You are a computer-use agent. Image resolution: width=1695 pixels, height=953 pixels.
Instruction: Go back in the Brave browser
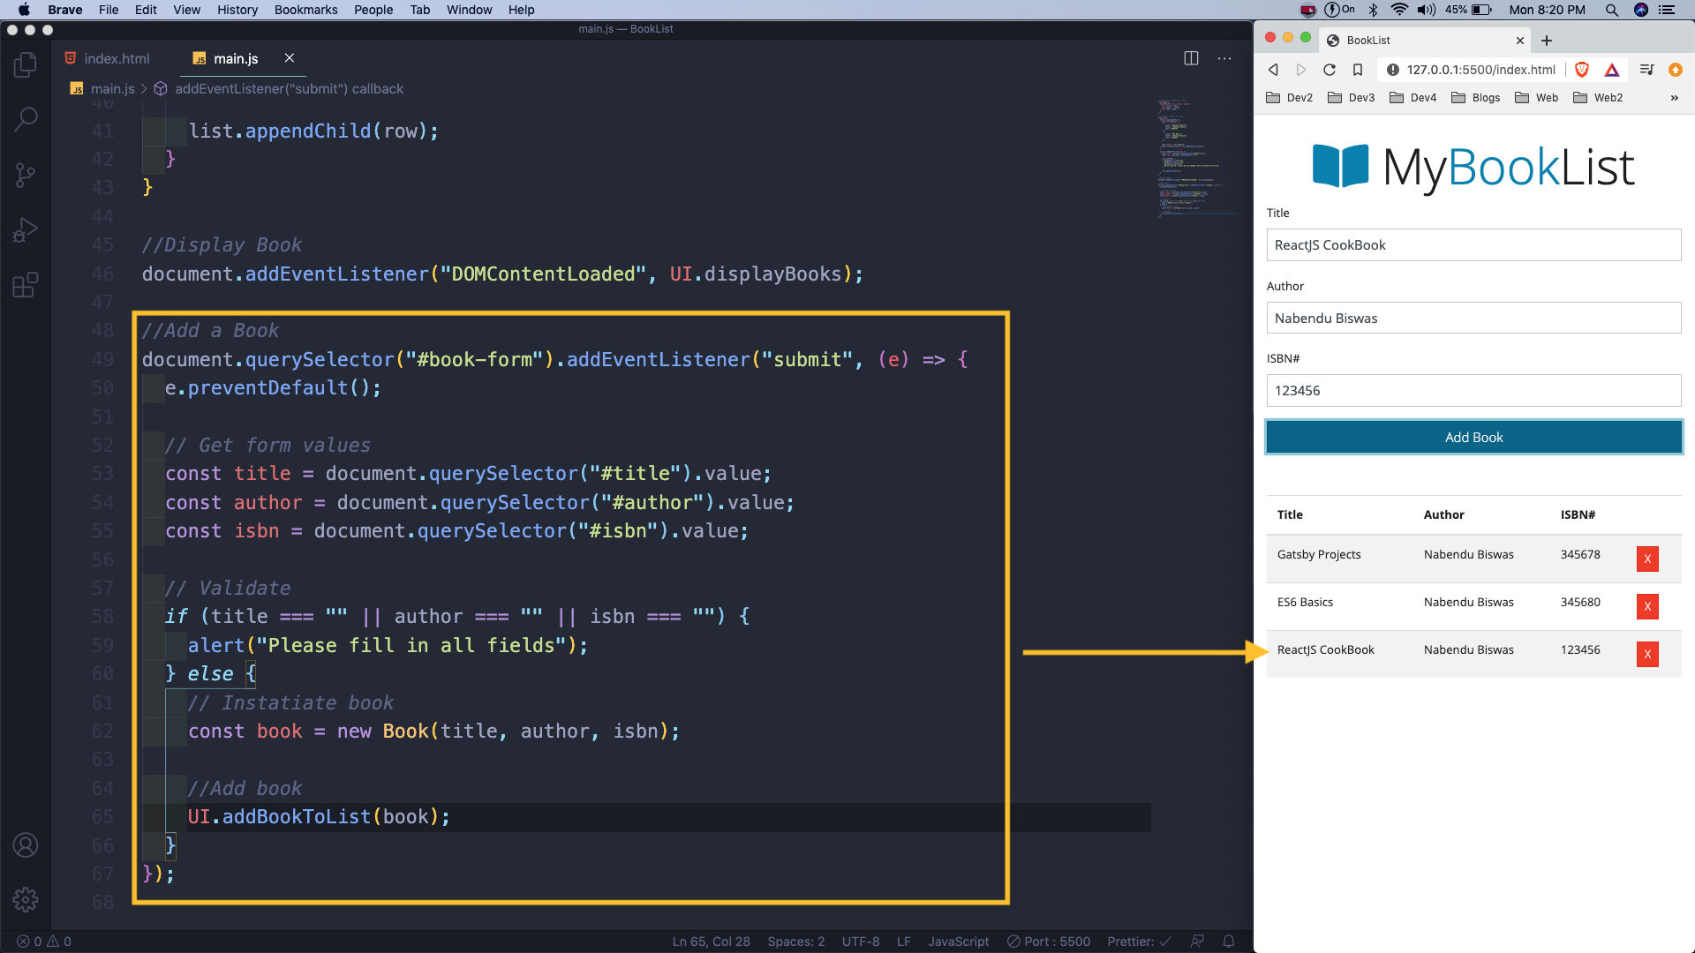coord(1273,70)
